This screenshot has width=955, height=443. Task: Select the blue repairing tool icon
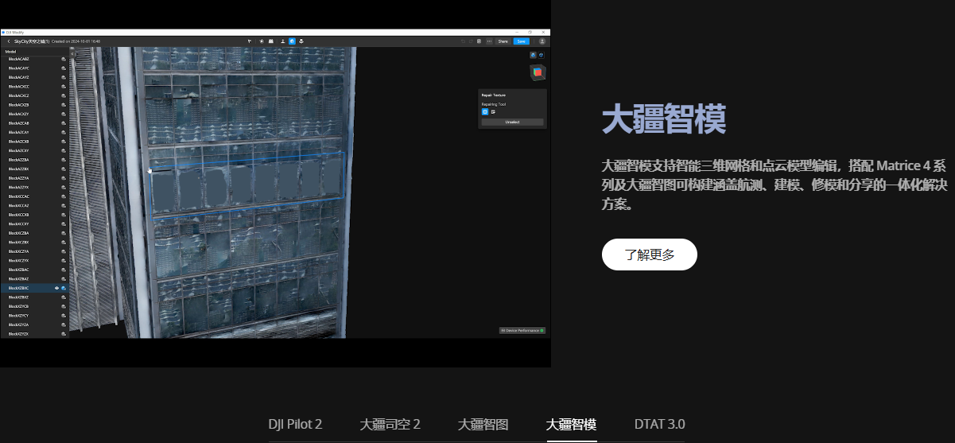point(485,112)
